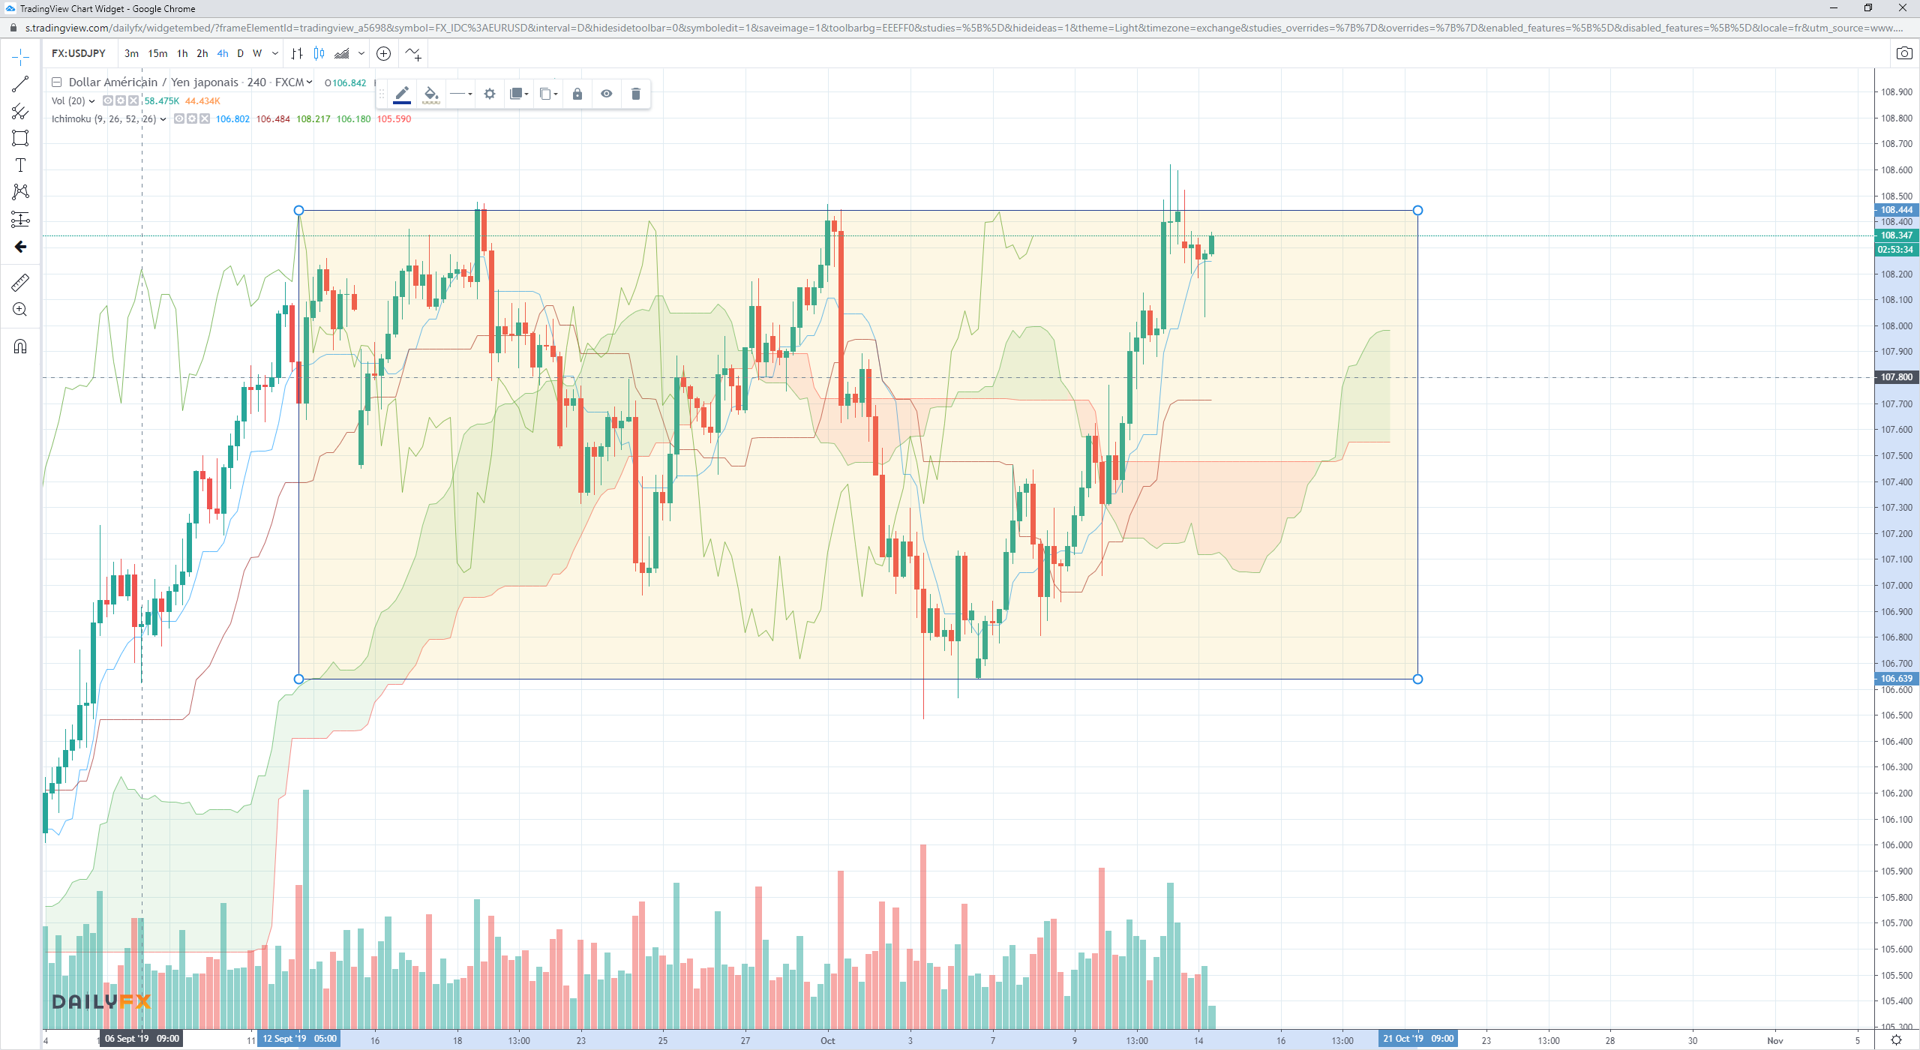Viewport: 1920px width, 1050px height.
Task: Click the FX:USDJPY symbol field
Action: 79,53
